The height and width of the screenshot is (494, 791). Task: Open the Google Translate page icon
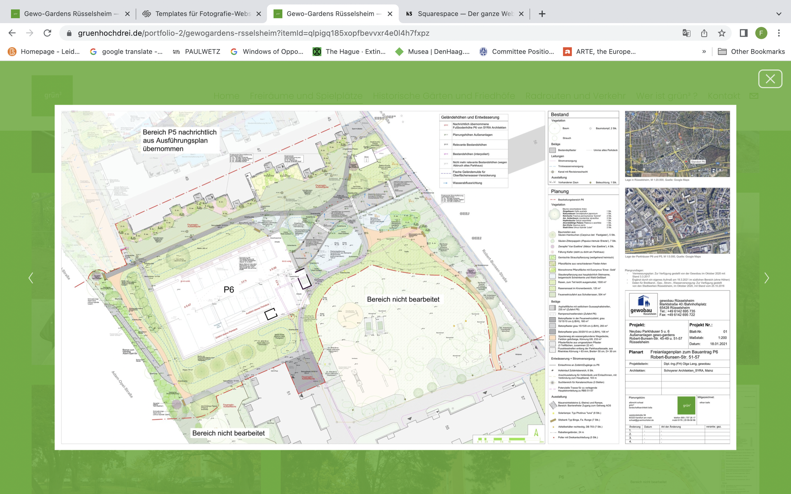(686, 33)
